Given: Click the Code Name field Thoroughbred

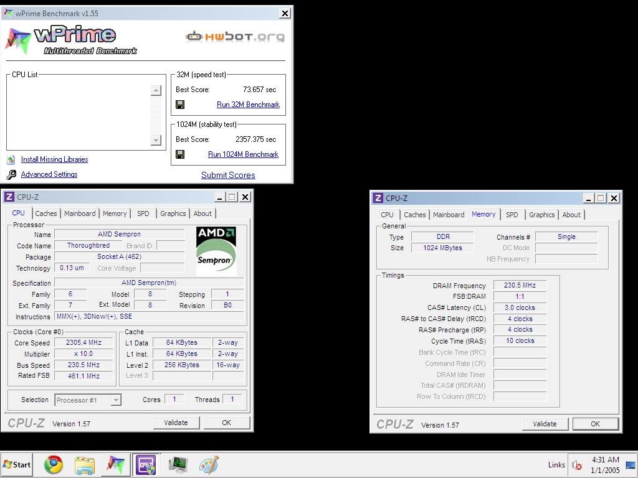Looking at the screenshot, I should click(88, 245).
